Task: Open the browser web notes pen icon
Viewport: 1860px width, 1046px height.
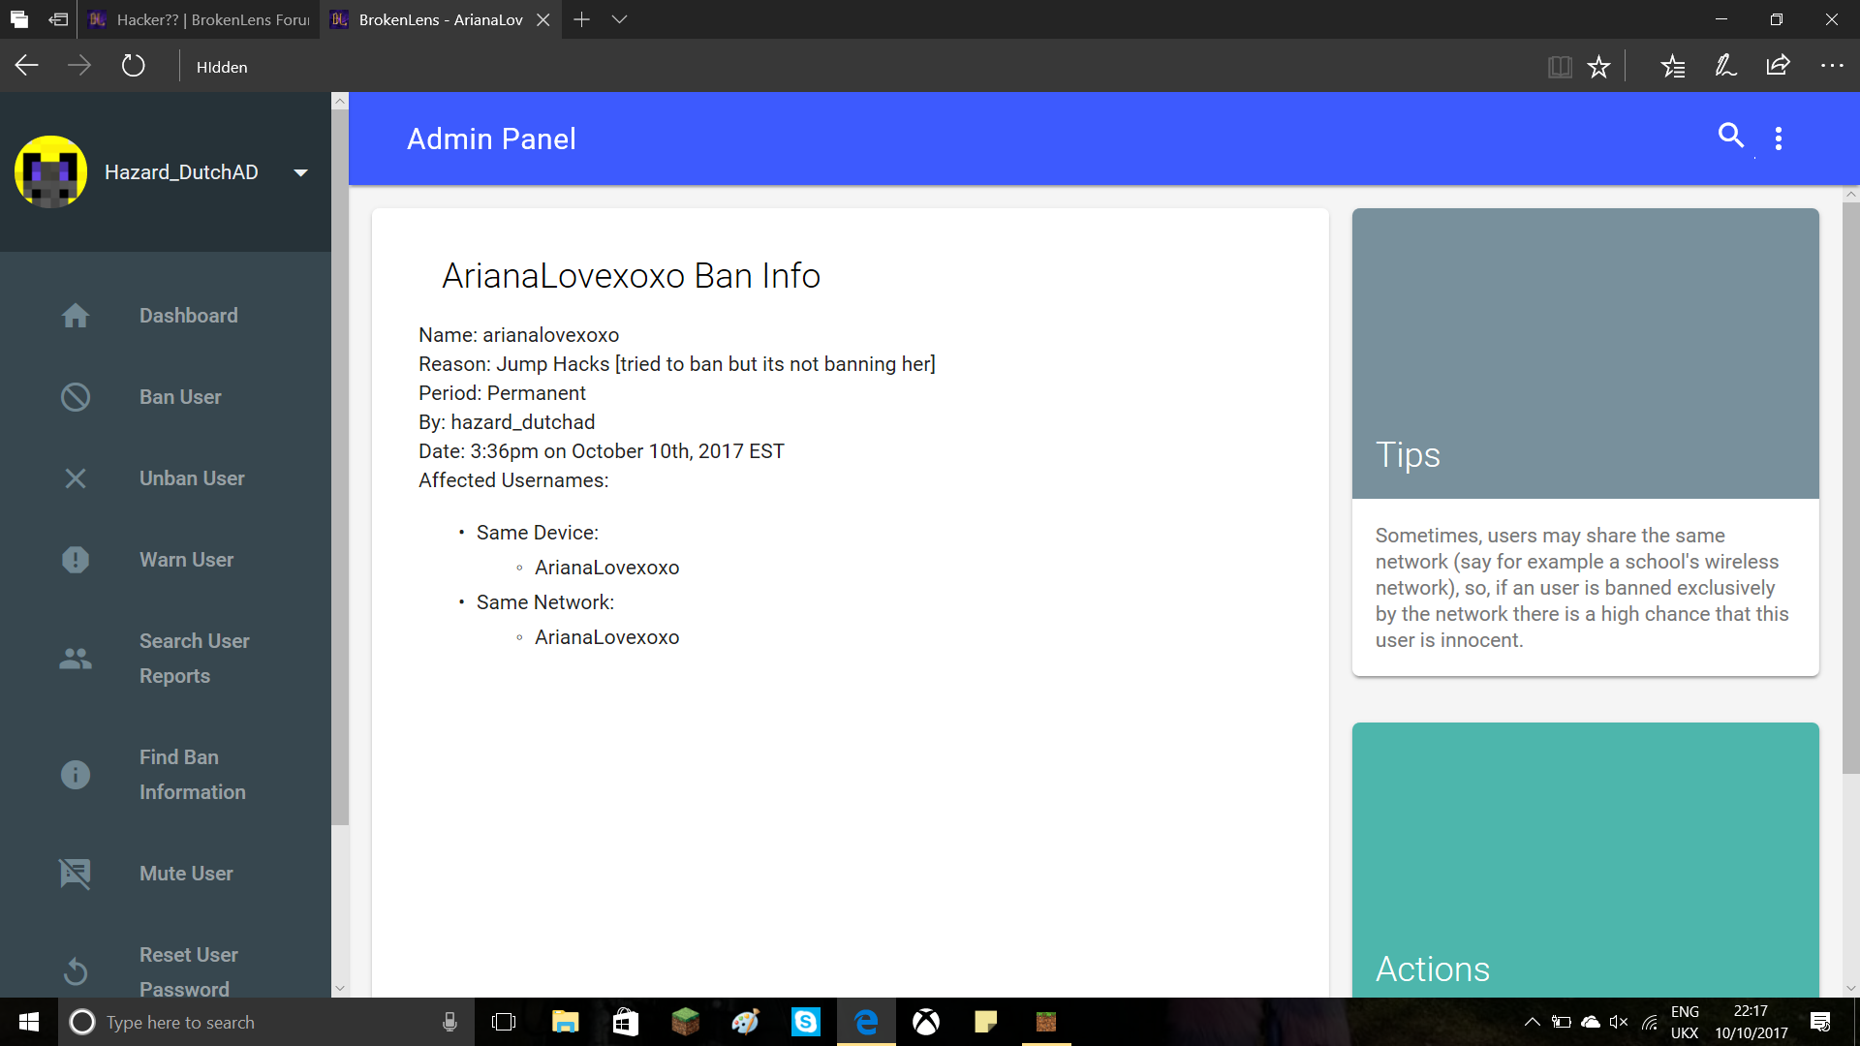Action: [1725, 66]
